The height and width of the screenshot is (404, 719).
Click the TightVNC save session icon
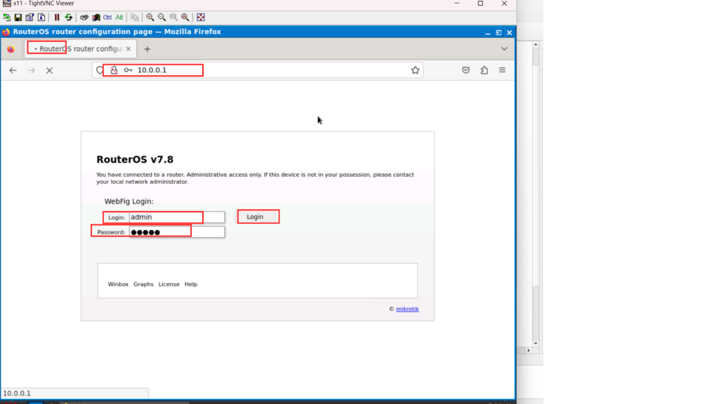pyautogui.click(x=18, y=17)
